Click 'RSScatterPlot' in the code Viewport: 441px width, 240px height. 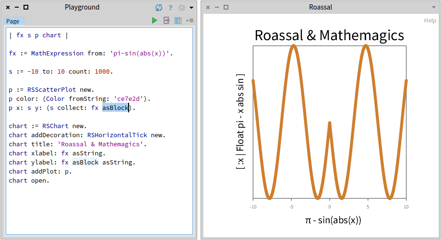click(x=52, y=89)
